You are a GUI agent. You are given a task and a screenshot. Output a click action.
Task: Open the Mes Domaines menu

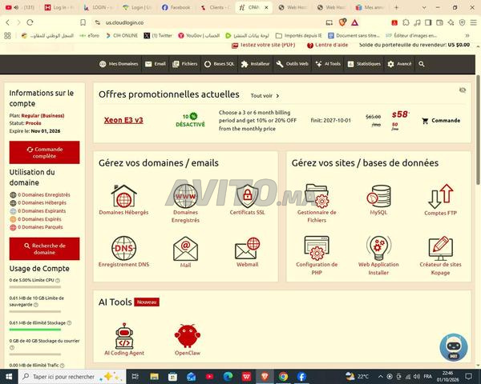[119, 64]
